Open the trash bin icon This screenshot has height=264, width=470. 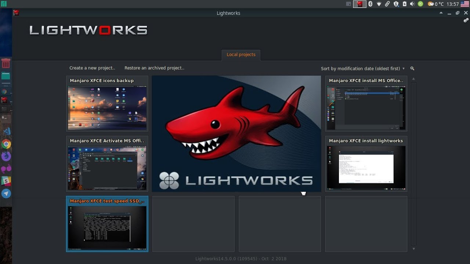click(6, 64)
